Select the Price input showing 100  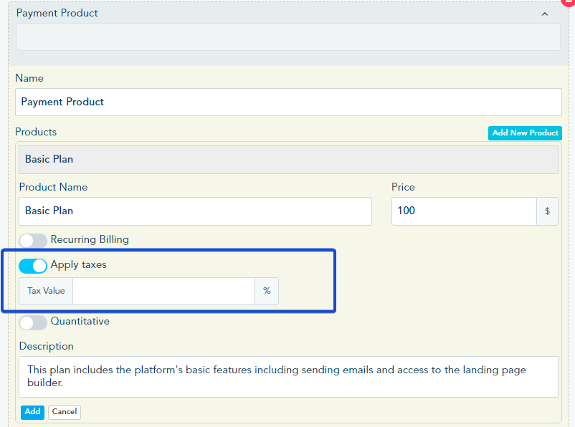coord(463,211)
